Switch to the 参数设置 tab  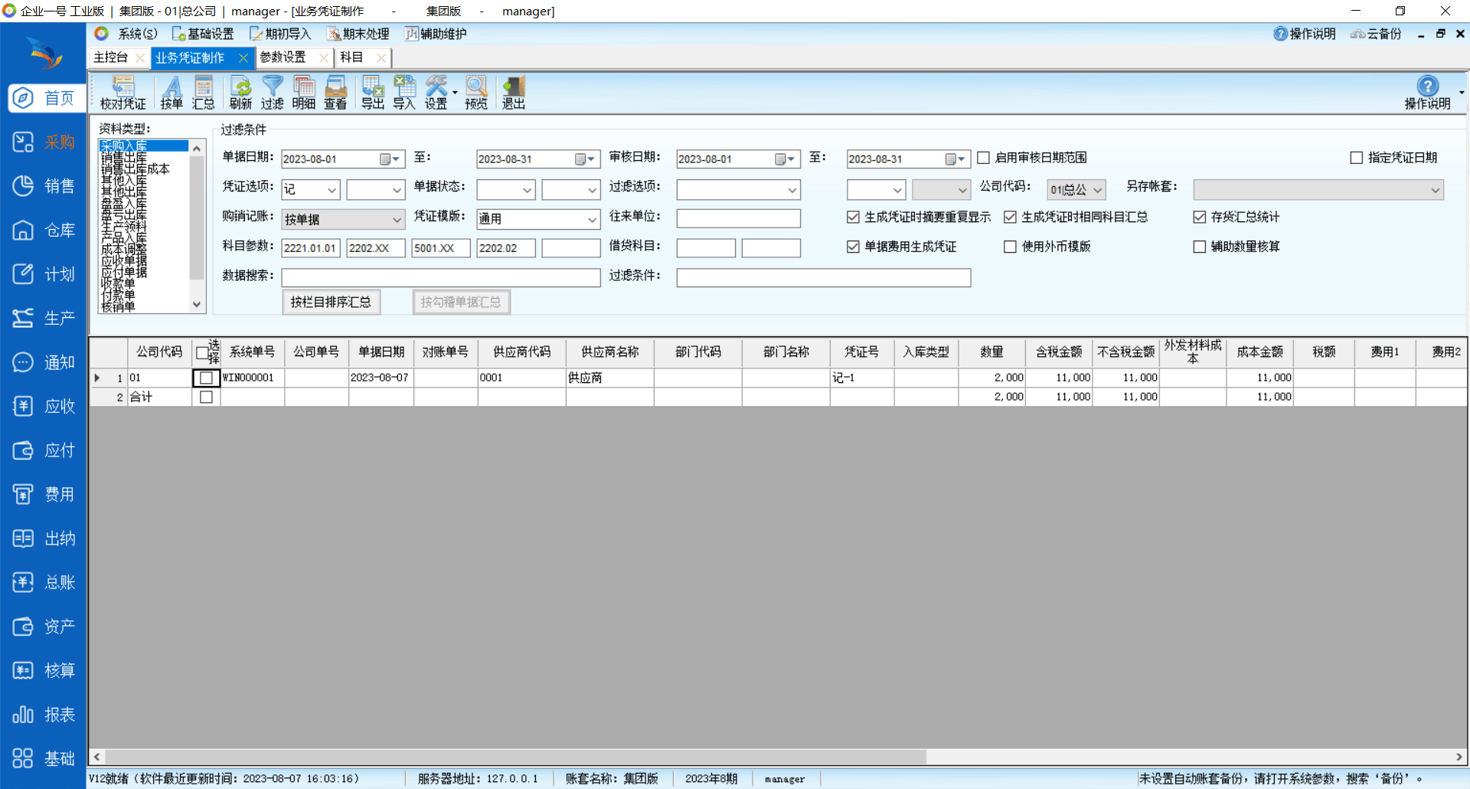[x=283, y=57]
